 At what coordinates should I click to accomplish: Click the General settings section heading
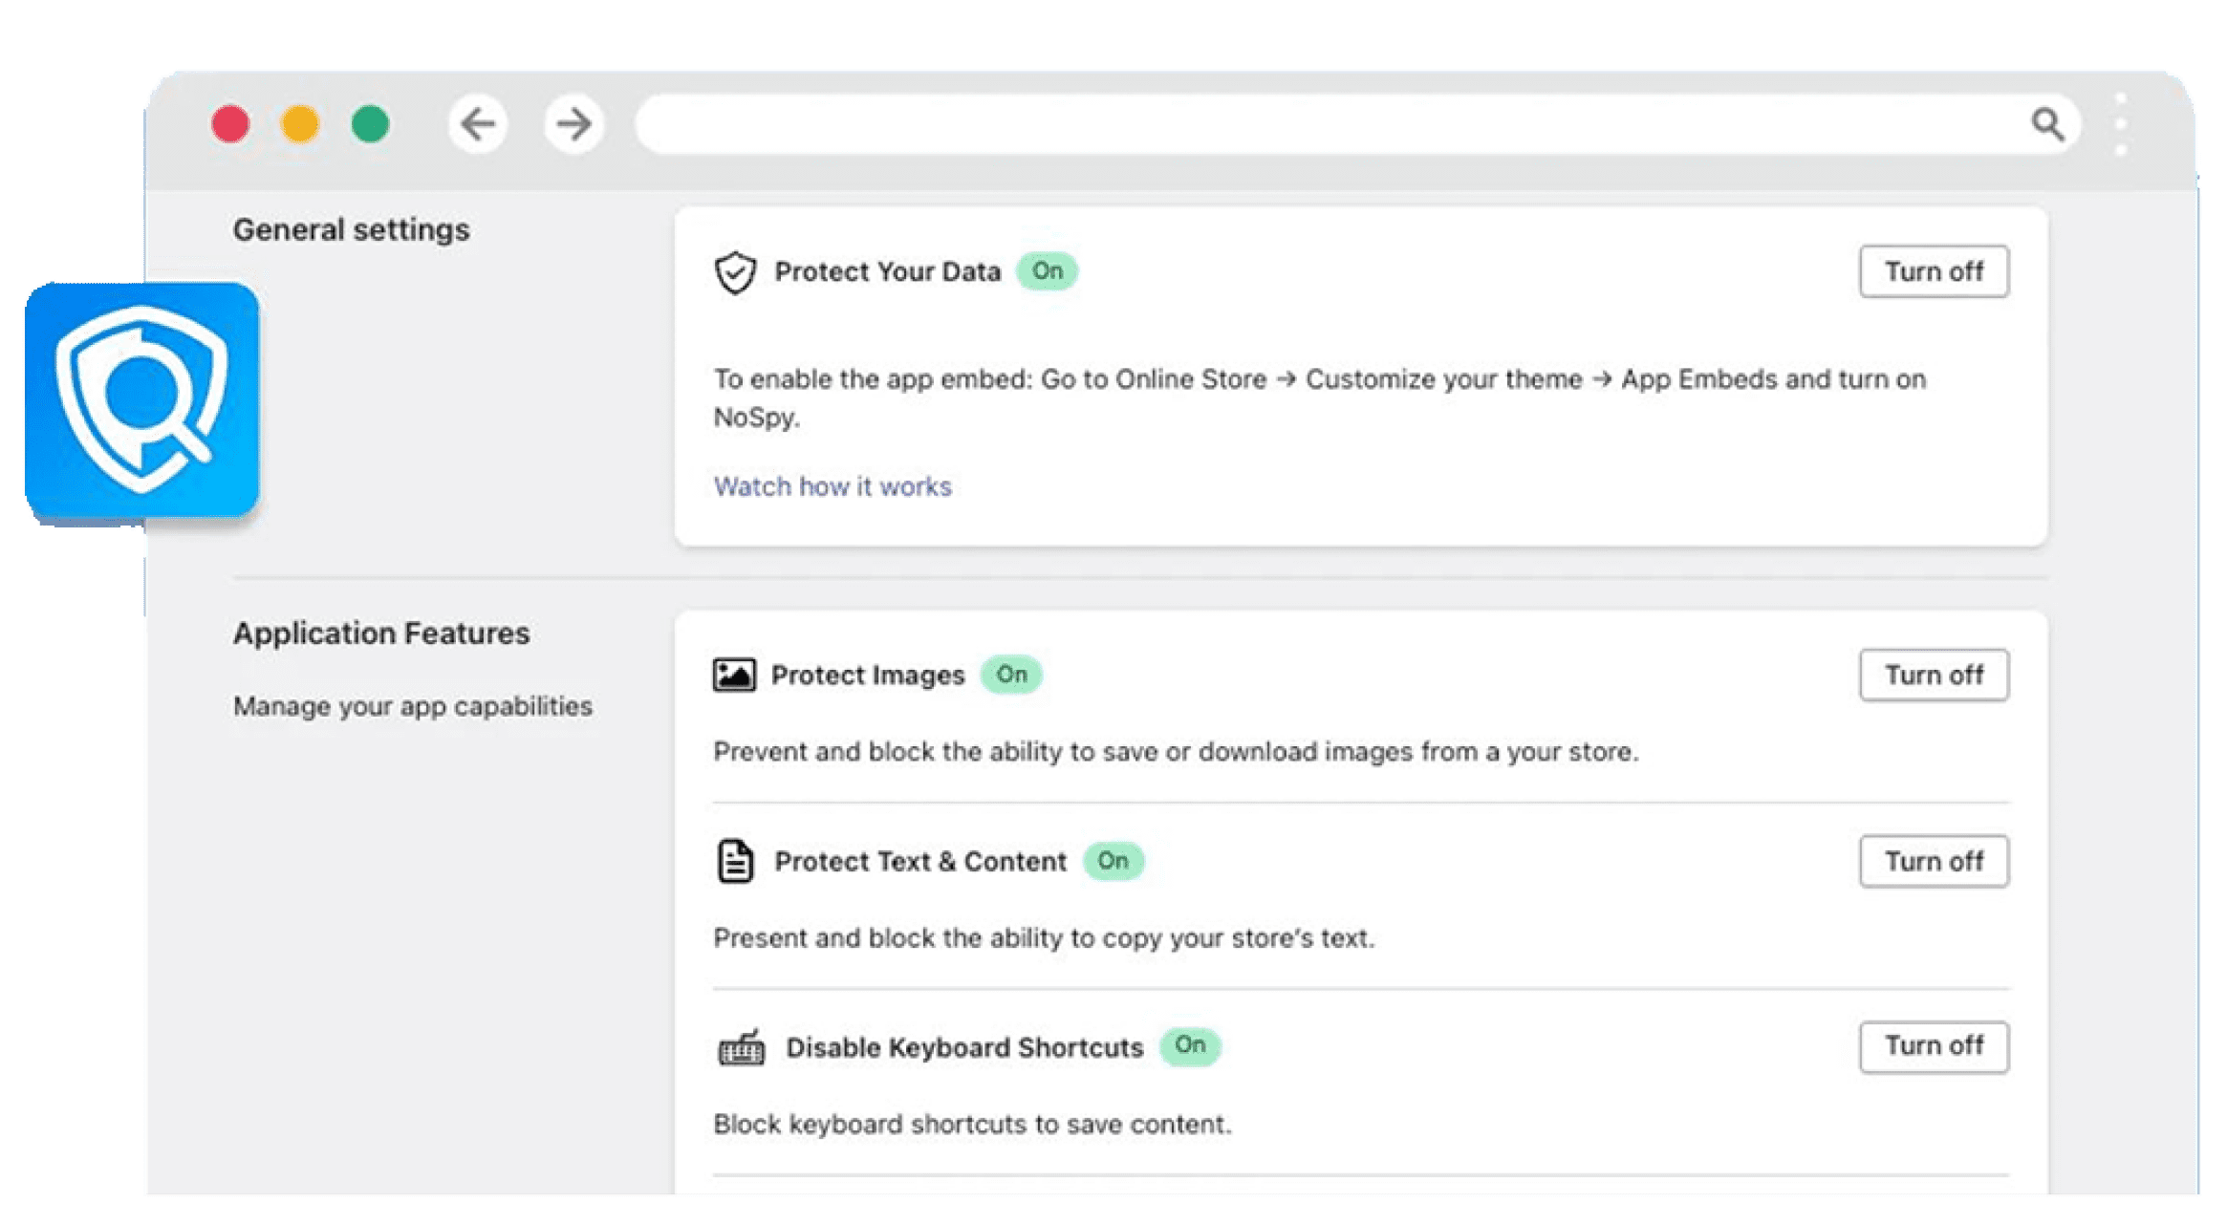tap(351, 229)
